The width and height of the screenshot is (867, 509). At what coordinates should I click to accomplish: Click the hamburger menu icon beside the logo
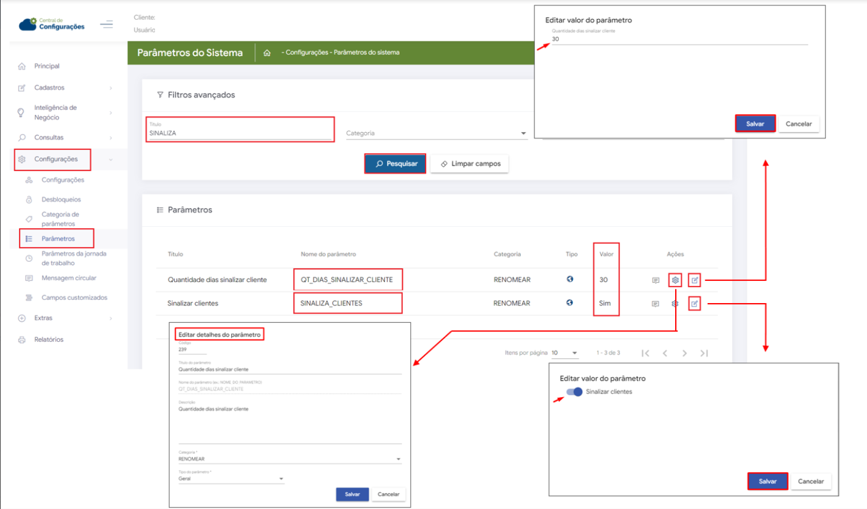106,25
